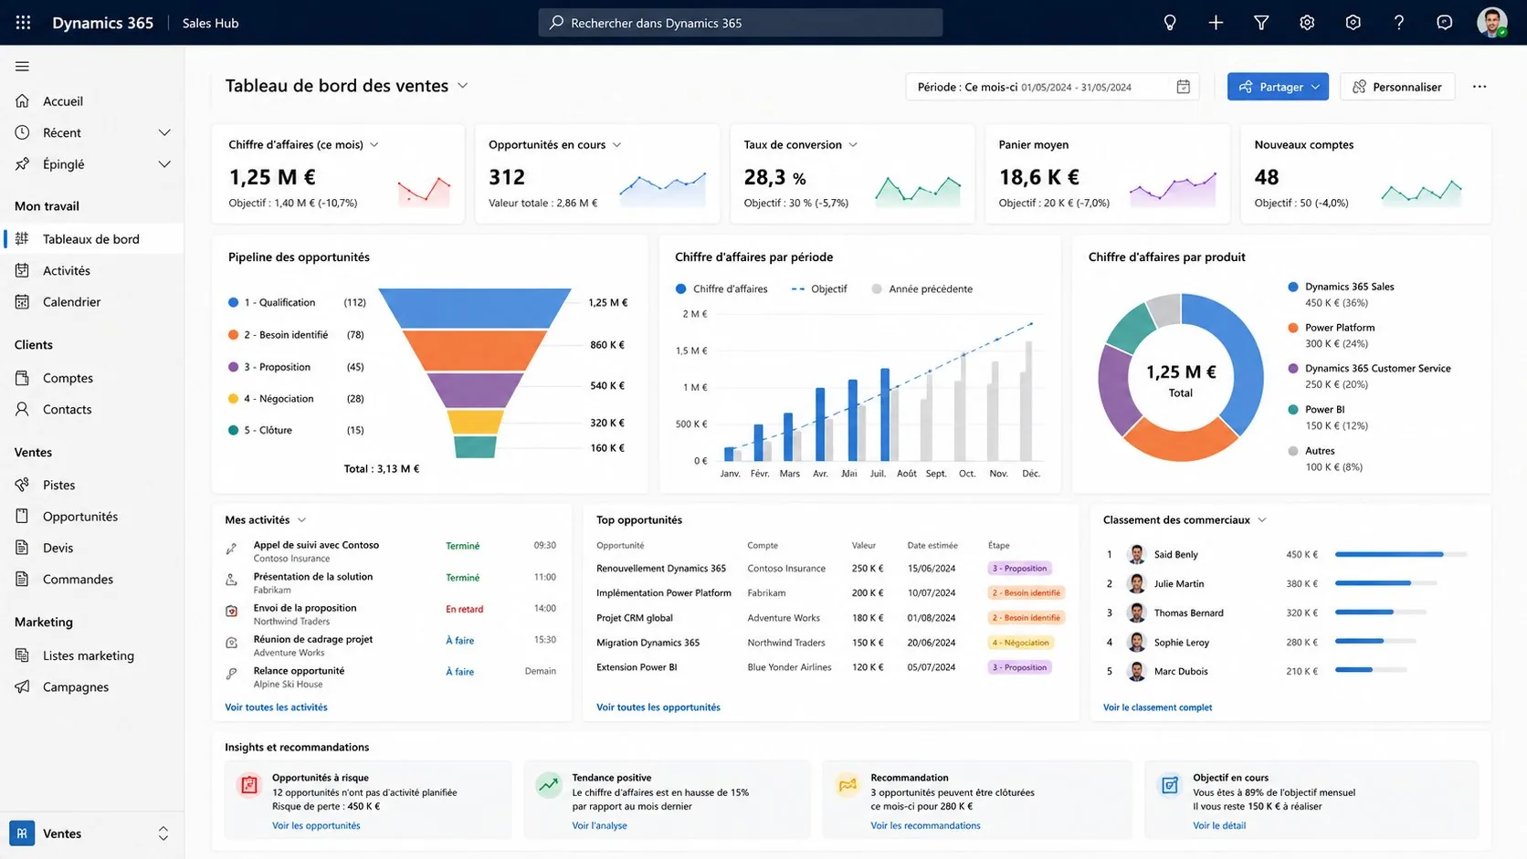Viewport: 1527px width, 859px height.
Task: Open the advanced filter funnel icon
Action: click(x=1261, y=23)
